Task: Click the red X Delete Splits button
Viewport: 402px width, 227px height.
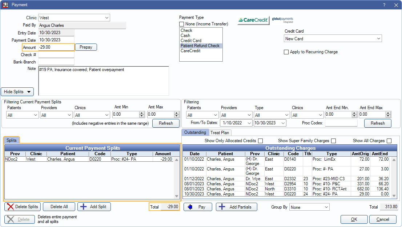Action: coord(22,207)
